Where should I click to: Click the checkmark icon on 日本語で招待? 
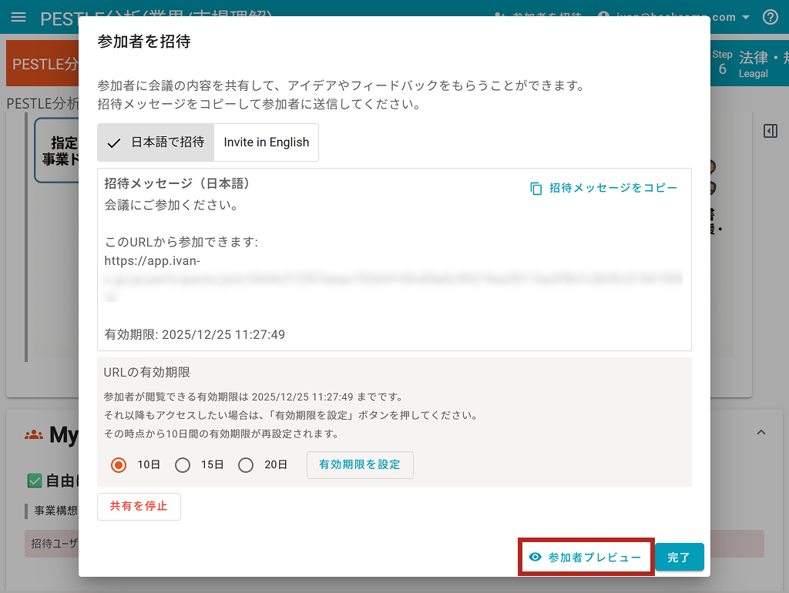pyautogui.click(x=114, y=142)
